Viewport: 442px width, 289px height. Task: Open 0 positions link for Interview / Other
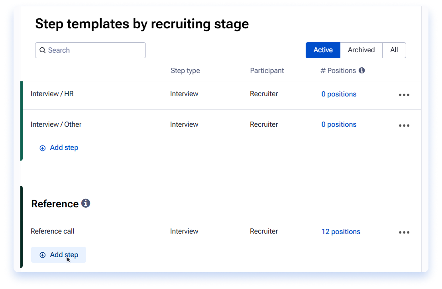click(x=339, y=125)
